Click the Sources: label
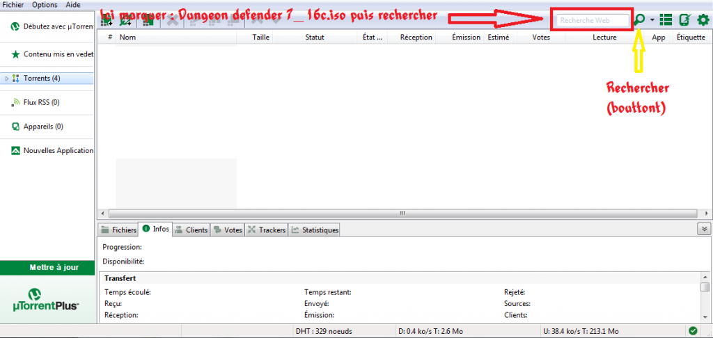The height and width of the screenshot is (338, 713). (x=517, y=303)
